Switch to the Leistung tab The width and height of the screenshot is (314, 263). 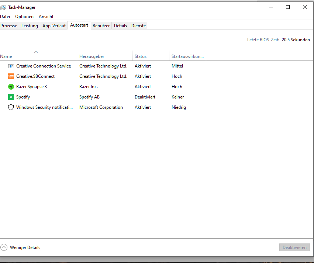[30, 26]
